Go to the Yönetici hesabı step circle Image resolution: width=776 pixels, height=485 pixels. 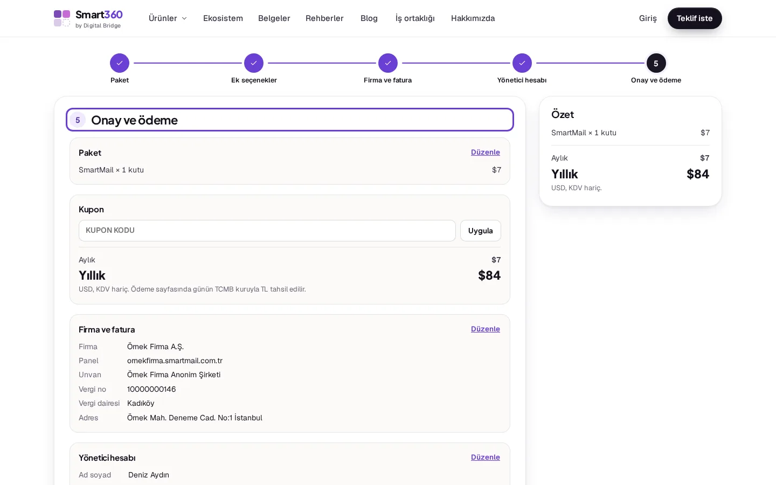522,63
